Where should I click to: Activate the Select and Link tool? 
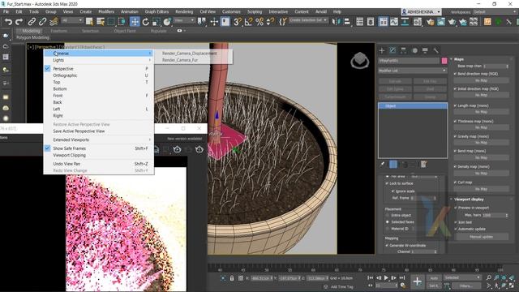[32, 22]
